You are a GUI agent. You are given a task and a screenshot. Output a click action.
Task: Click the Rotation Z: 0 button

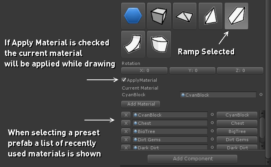[240, 71]
